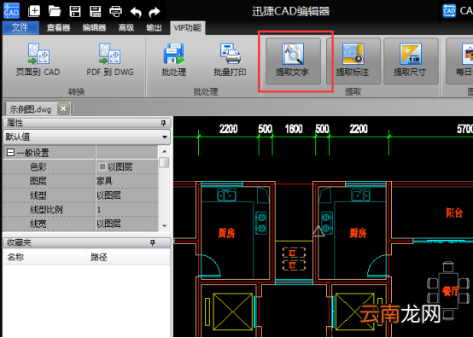This screenshot has height=338, width=473.
Task: Click the Save as PDF icon
Action: [96, 11]
